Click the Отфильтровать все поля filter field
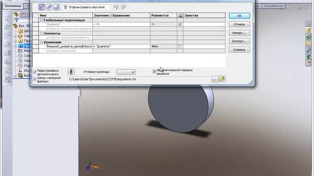314x176 pixels. [86, 7]
